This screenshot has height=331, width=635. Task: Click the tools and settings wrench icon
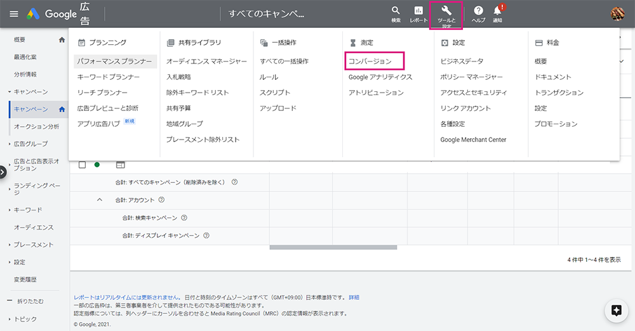(446, 11)
